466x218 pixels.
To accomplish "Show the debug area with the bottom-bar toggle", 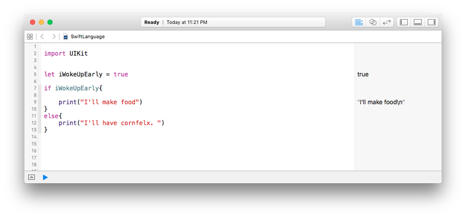I will (31, 177).
